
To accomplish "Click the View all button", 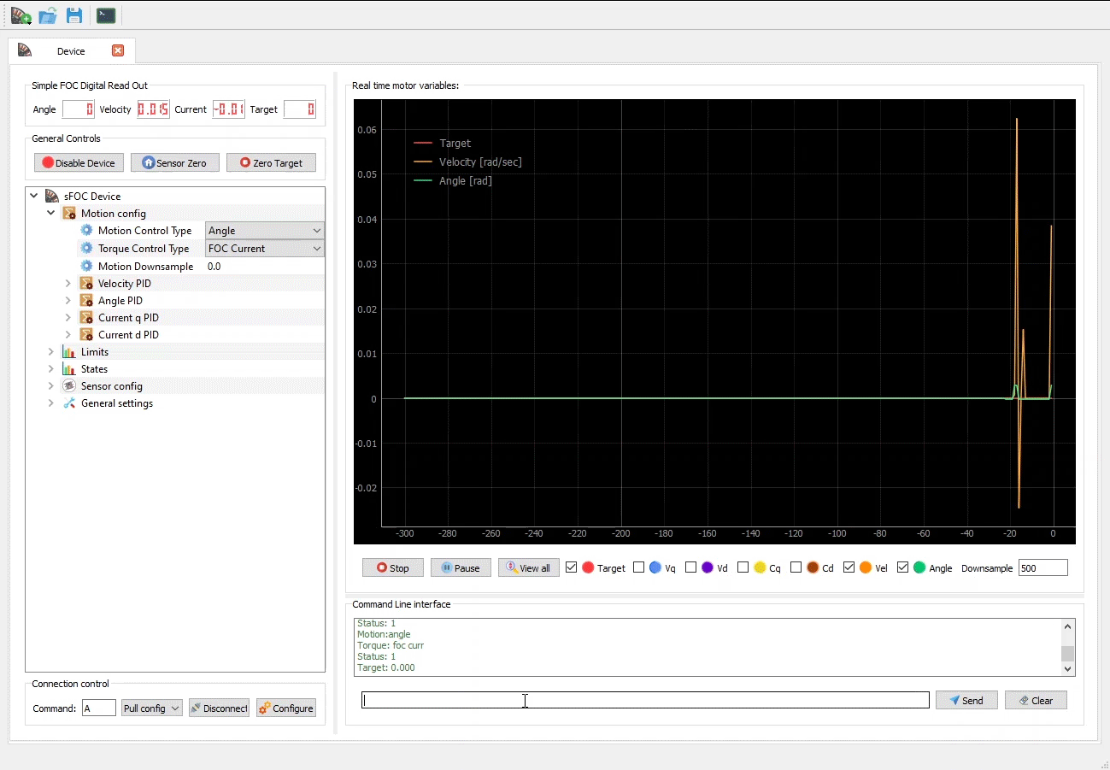I will [529, 567].
